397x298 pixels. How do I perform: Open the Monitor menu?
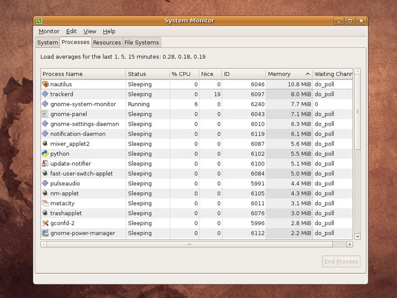click(x=48, y=31)
